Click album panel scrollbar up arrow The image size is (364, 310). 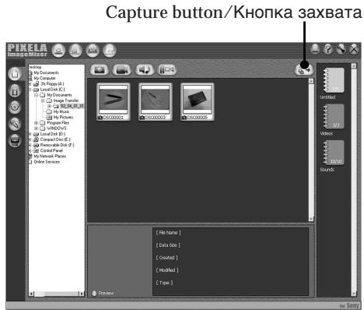click(354, 66)
